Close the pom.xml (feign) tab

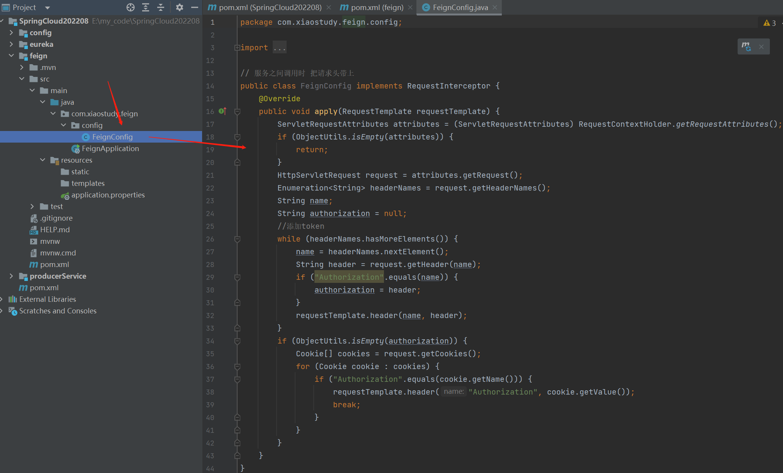[410, 7]
